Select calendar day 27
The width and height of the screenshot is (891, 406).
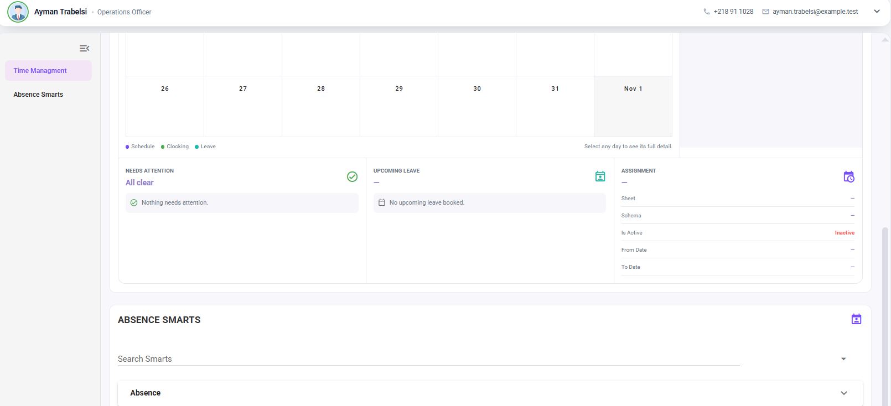pos(243,106)
